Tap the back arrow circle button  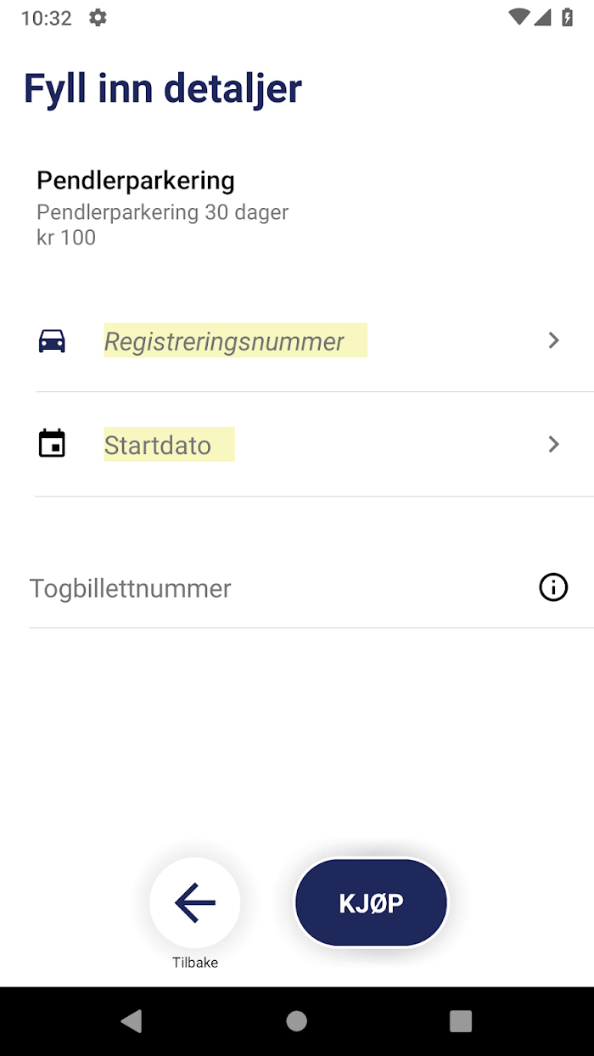pyautogui.click(x=195, y=902)
